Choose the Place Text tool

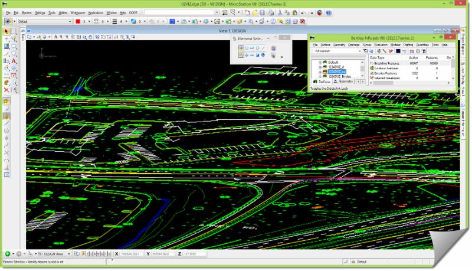point(14,61)
